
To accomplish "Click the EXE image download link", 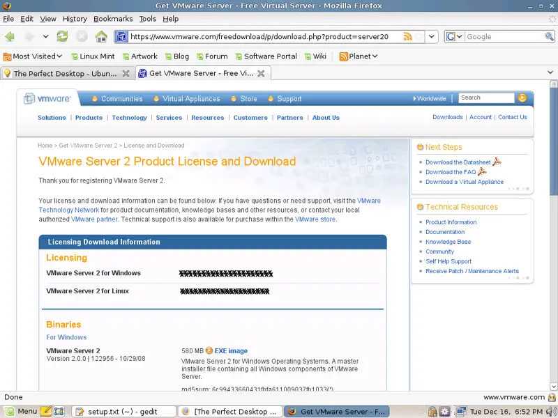I will pos(231,351).
